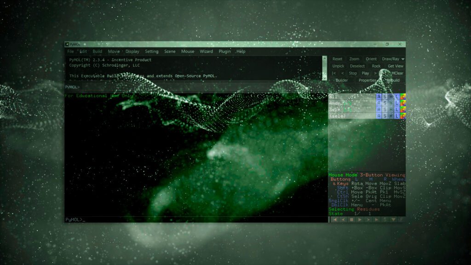Open the down-triangle menu in bottom bar
471x265 pixels.
point(393,219)
